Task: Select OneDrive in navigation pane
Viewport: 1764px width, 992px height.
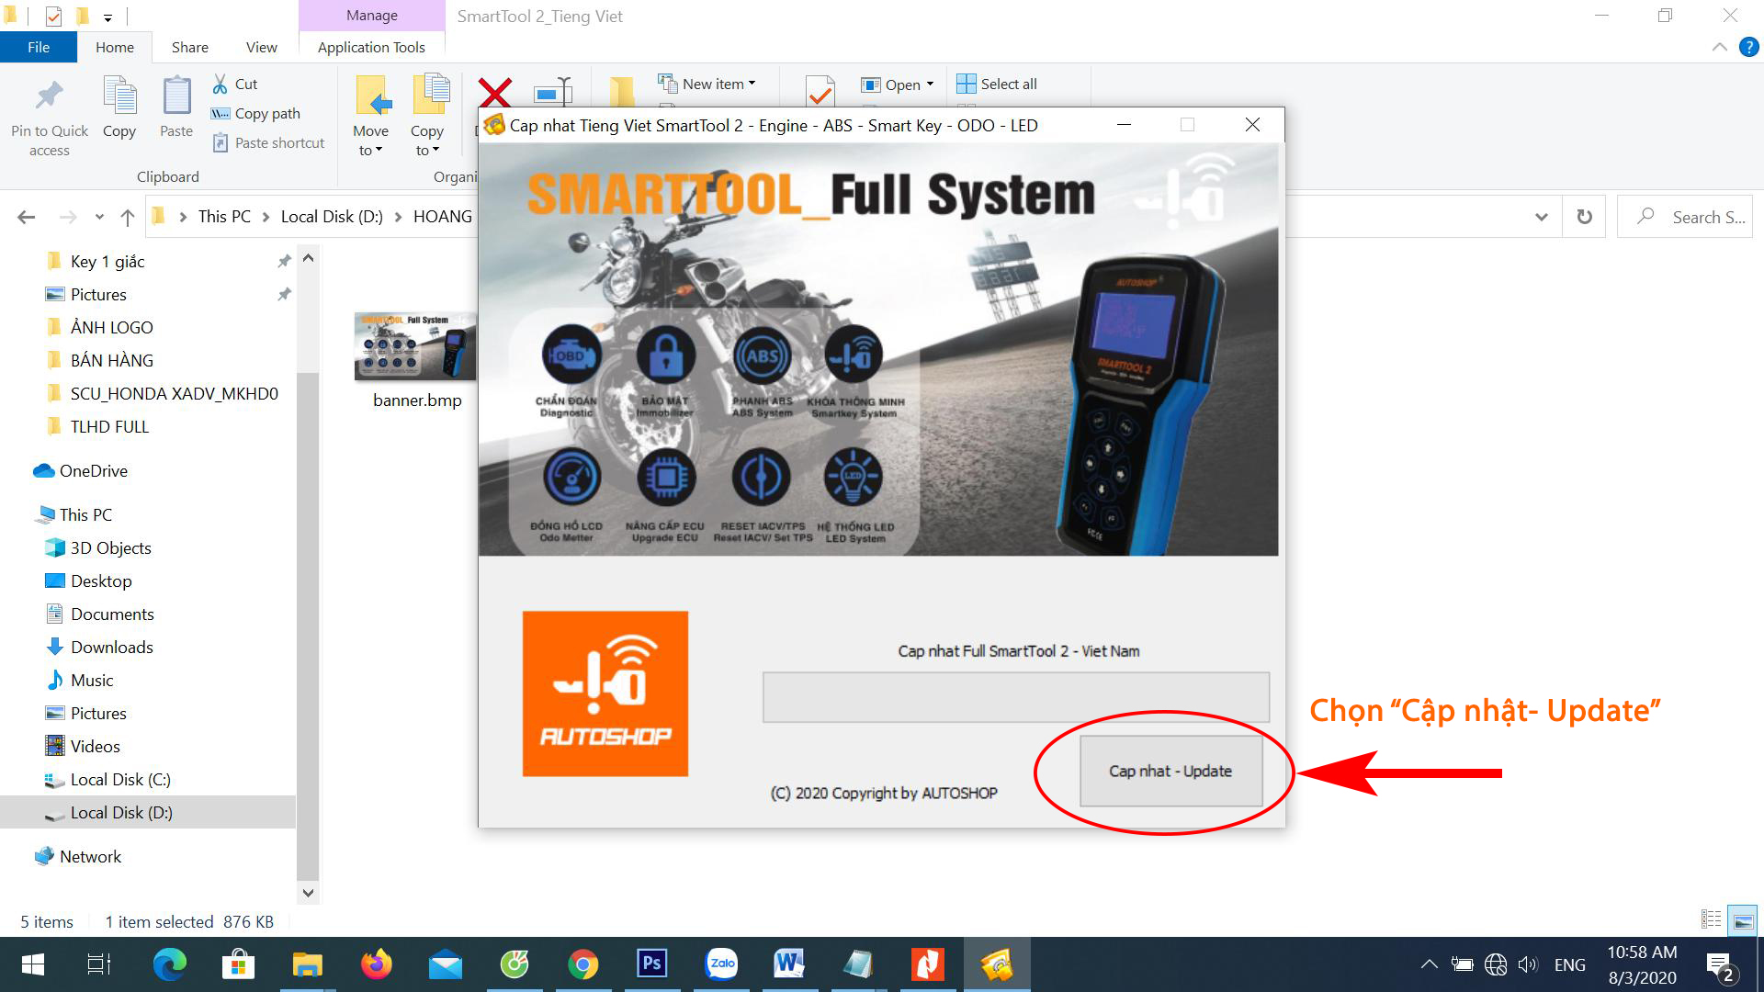Action: click(x=93, y=471)
